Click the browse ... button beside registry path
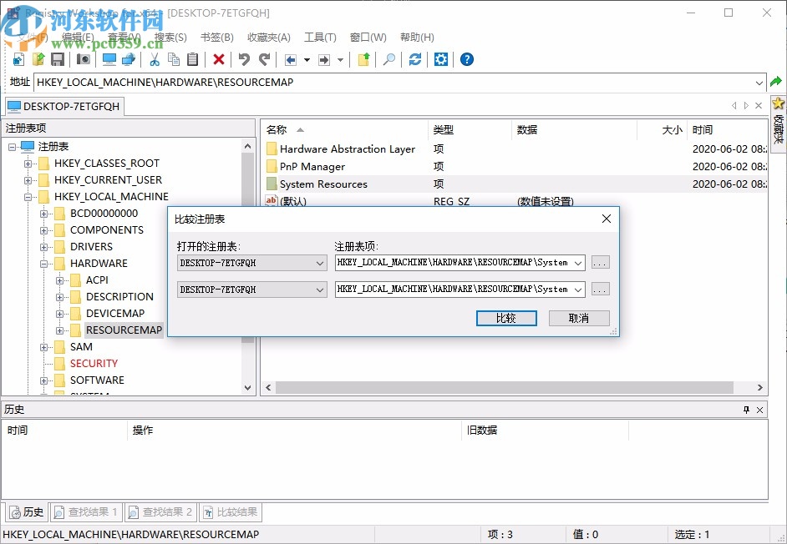 (600, 262)
